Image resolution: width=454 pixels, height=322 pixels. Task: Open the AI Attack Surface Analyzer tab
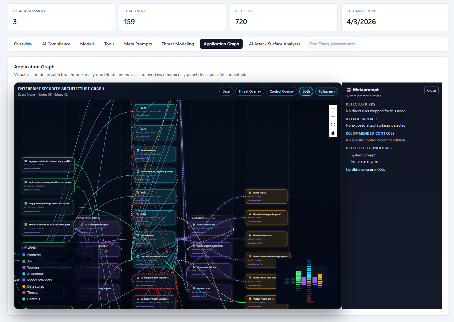point(274,44)
